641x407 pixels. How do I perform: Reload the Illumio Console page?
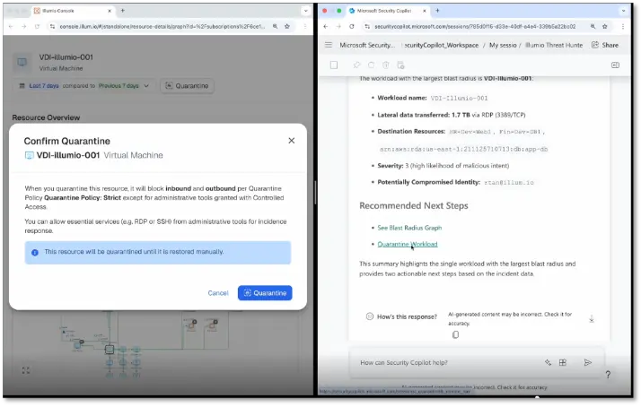click(37, 27)
